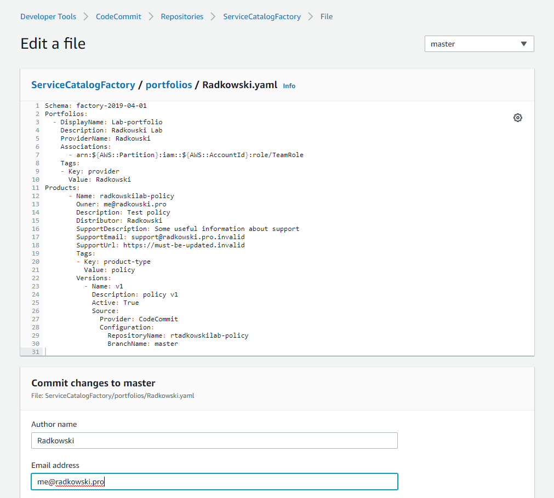554x498 pixels.
Task: Click the 'Commit changes to master' heading
Action: click(x=93, y=383)
